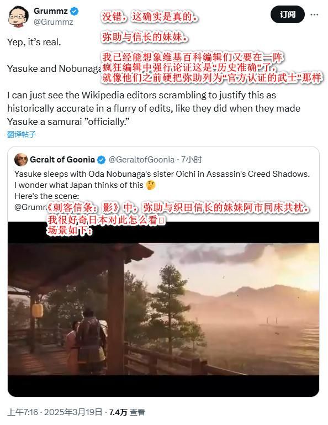The image size is (328, 425).
Task: Click the @Grummz handle under the name
Action: (54, 22)
